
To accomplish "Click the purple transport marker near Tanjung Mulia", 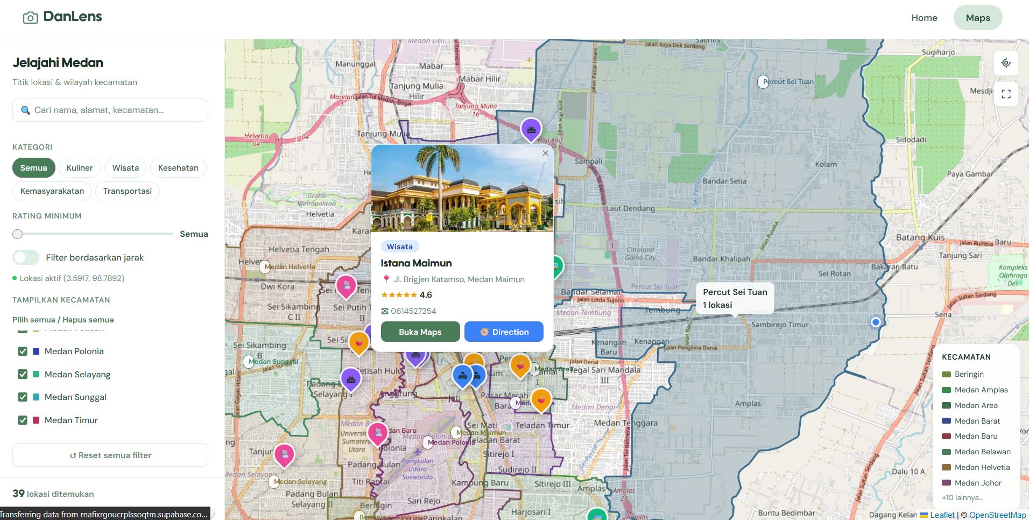I will tap(531, 130).
